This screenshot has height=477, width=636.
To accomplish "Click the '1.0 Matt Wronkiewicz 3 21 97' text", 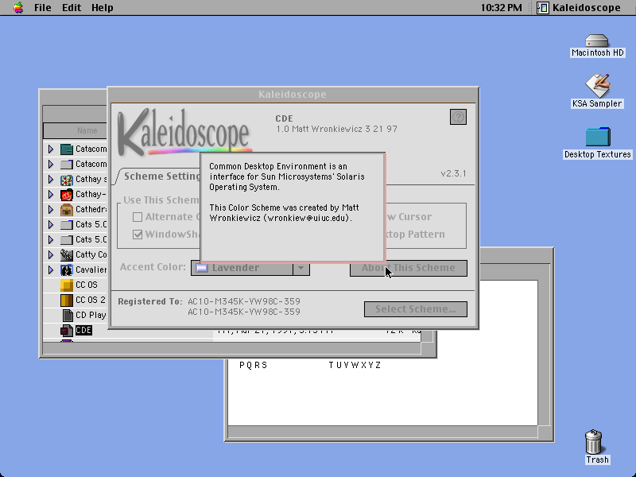I will pos(336,129).
